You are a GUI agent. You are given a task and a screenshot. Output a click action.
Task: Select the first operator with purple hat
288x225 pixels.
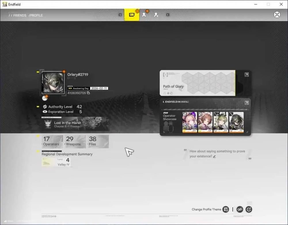tap(190, 122)
